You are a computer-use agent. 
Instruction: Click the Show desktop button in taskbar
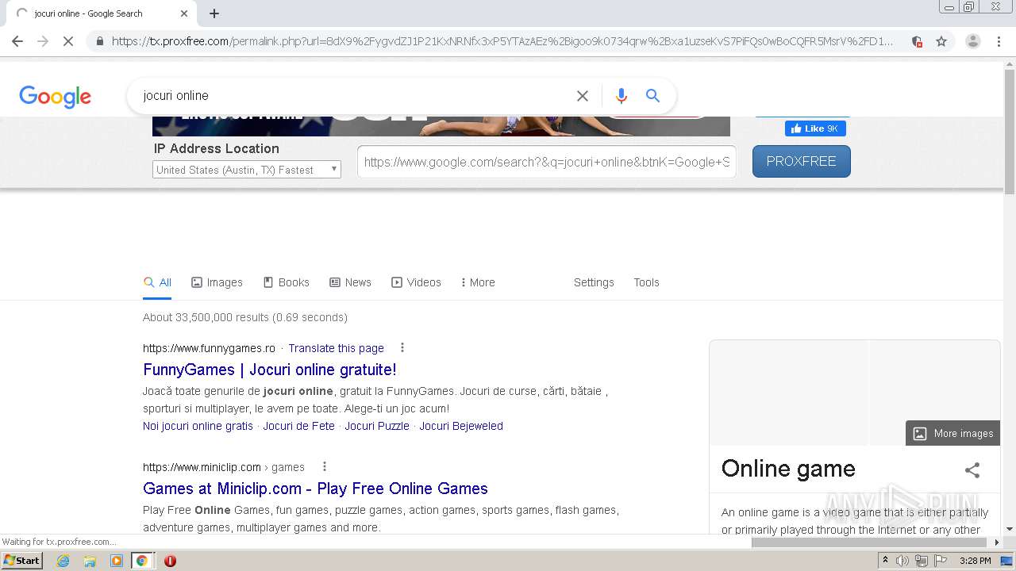click(x=1006, y=561)
